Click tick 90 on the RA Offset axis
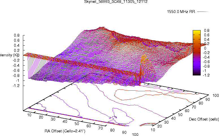 (x=124, y=132)
